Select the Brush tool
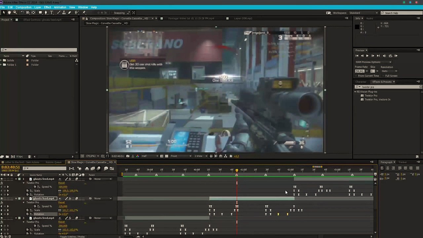Viewport: 423px width, 238px height. tap(59, 13)
